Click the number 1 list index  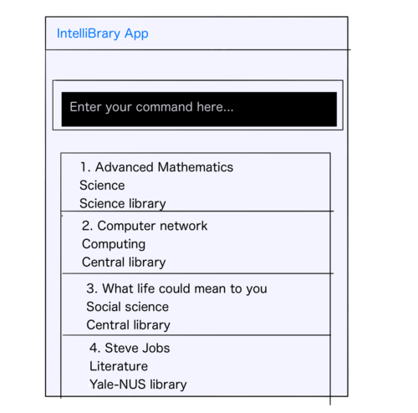click(x=85, y=167)
